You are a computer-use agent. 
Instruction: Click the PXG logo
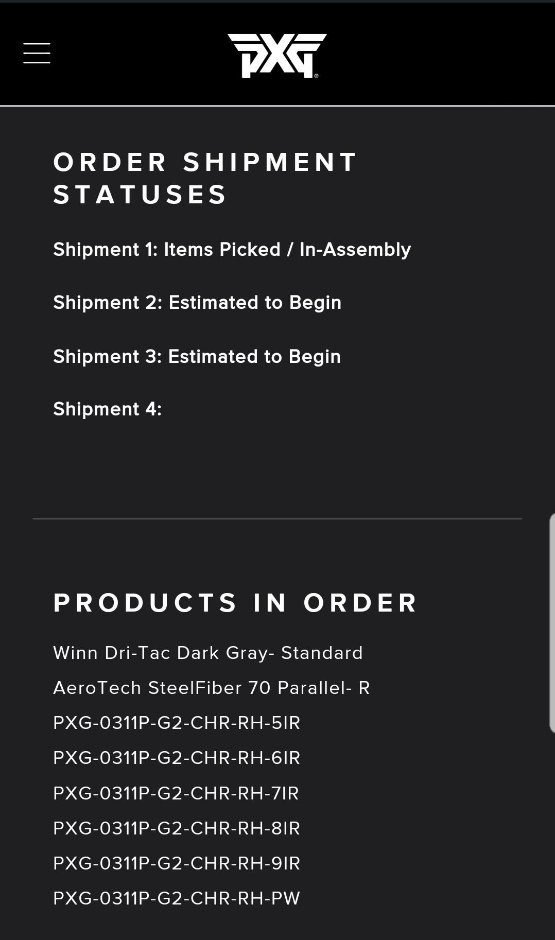277,56
